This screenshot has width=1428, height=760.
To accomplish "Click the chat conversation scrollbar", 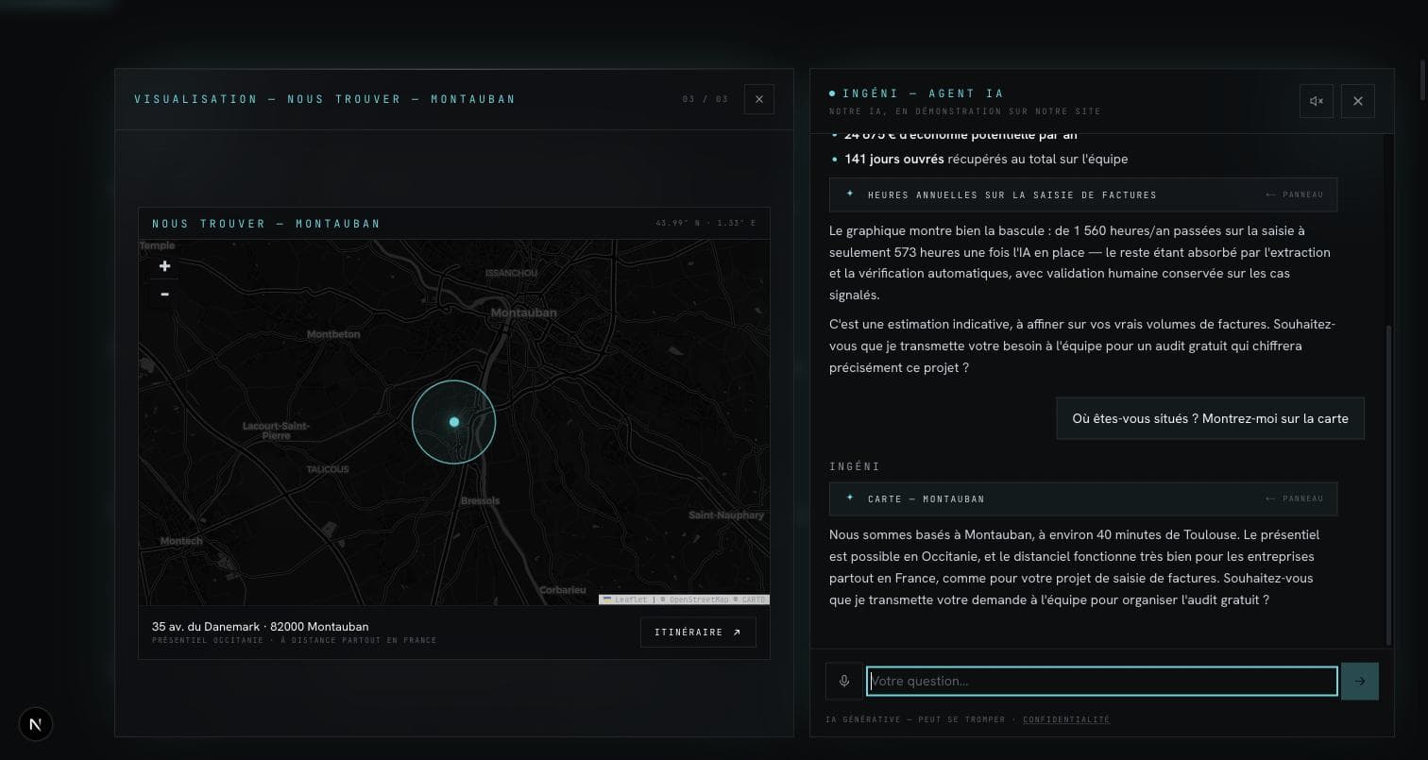I will click(x=1388, y=485).
